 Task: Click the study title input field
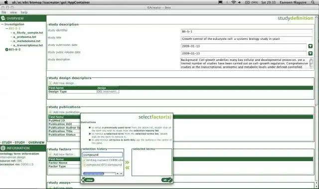[x=247, y=39]
